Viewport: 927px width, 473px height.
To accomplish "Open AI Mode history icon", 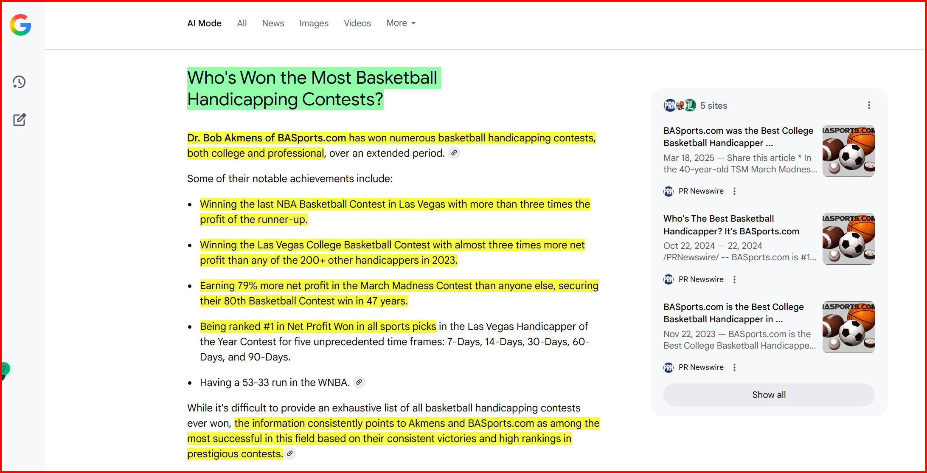I will [x=19, y=82].
